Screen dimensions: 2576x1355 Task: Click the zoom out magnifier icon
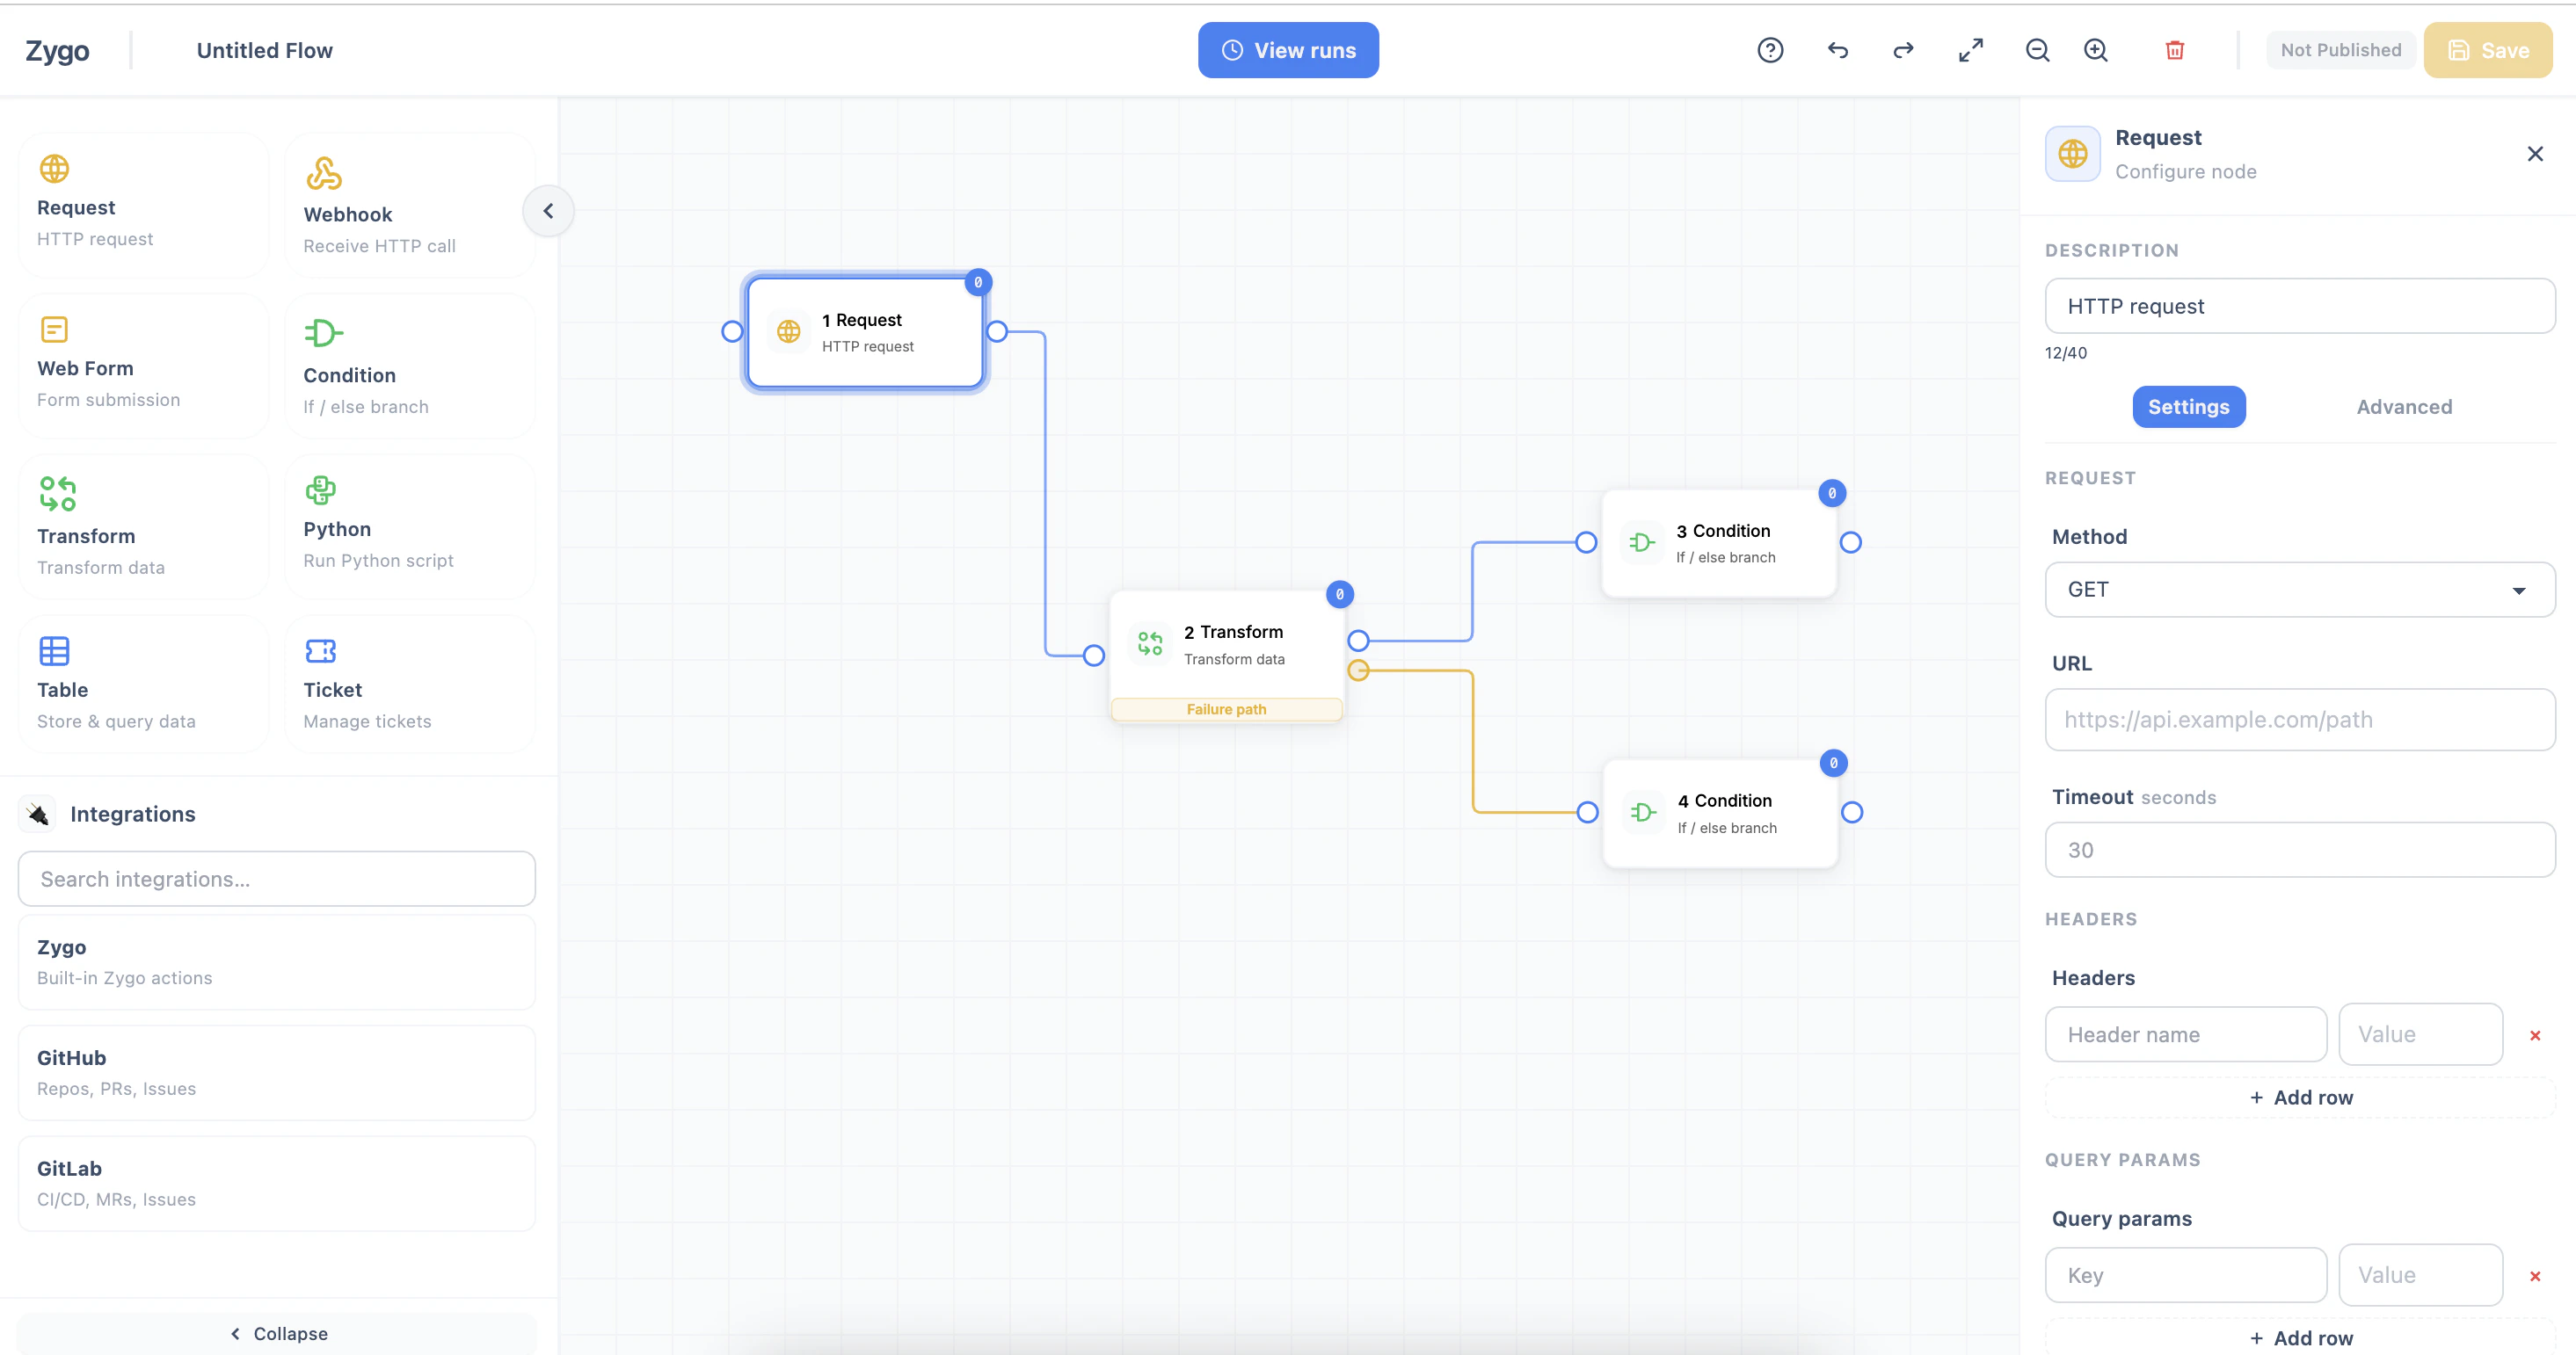pyautogui.click(x=2037, y=50)
